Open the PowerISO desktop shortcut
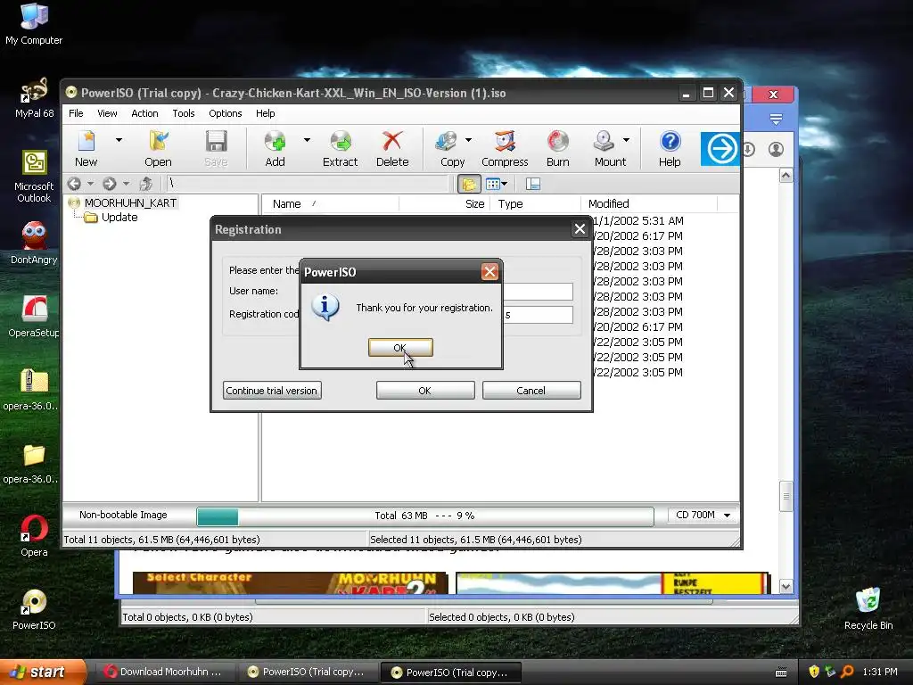The width and height of the screenshot is (913, 685). click(34, 609)
